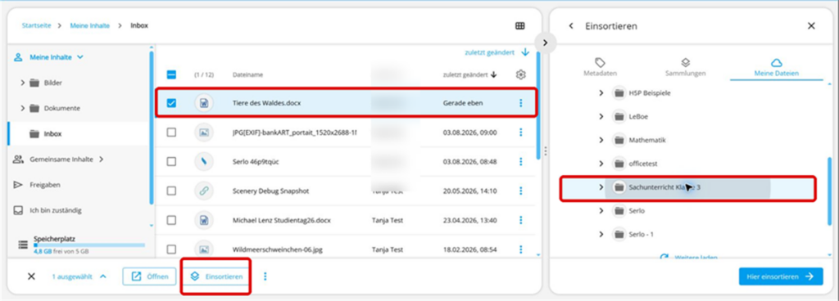Expand HSP Beispiele folder
Viewport: 839px width, 301px height.
click(601, 93)
